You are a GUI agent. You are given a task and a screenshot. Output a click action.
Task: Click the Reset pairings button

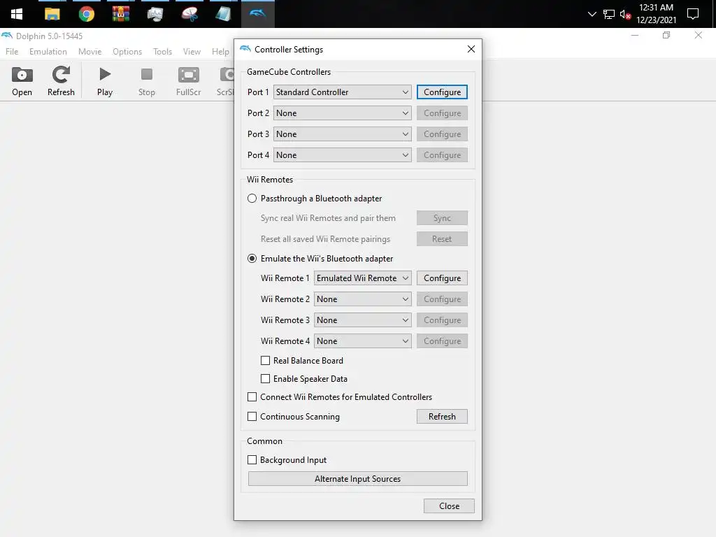click(442, 239)
